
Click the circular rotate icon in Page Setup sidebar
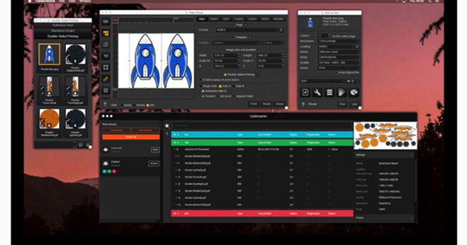click(x=106, y=45)
